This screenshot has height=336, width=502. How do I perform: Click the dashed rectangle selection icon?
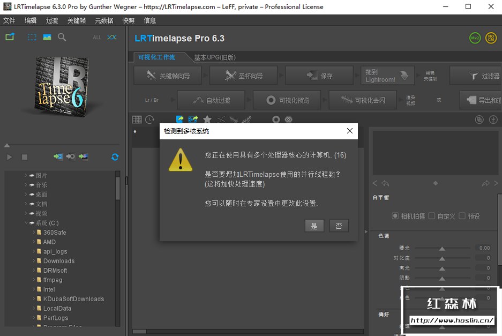[32, 37]
